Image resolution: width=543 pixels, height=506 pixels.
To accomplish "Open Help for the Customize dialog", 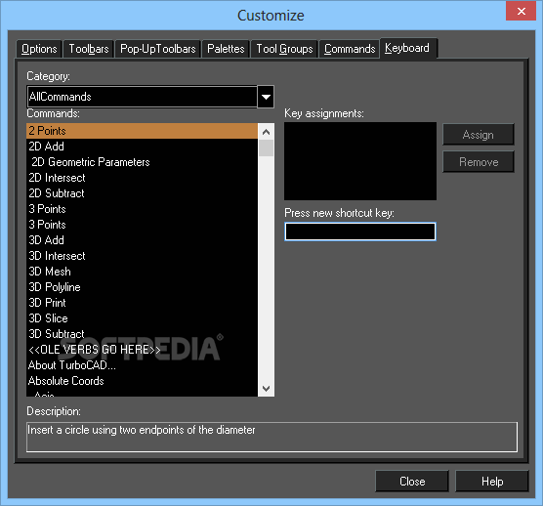I will click(492, 481).
